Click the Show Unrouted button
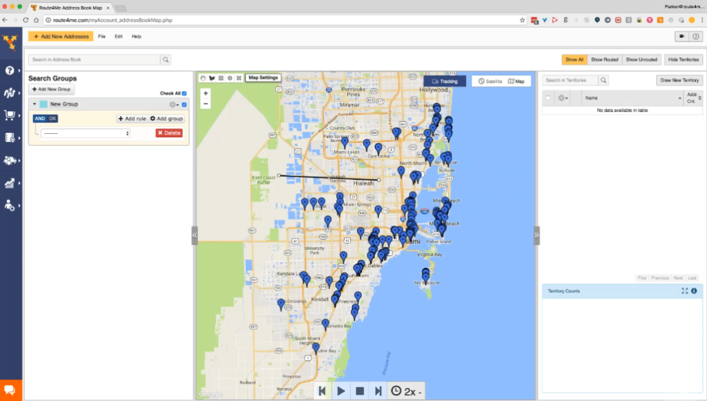707x401 pixels. (641, 59)
